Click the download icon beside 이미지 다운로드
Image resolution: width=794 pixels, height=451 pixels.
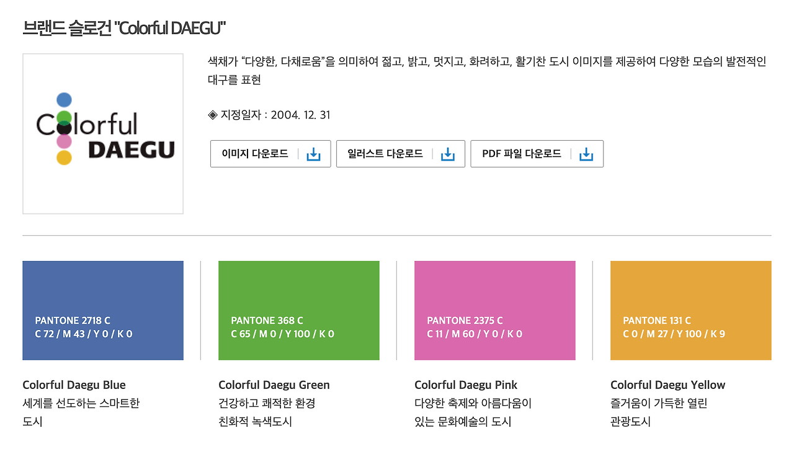pos(314,154)
